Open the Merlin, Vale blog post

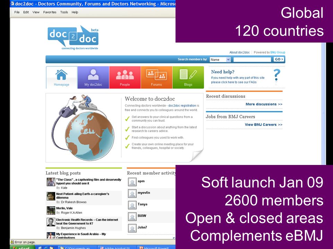click(65, 208)
